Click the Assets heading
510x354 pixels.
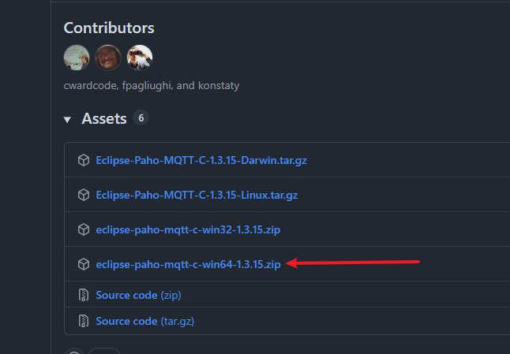(x=104, y=118)
